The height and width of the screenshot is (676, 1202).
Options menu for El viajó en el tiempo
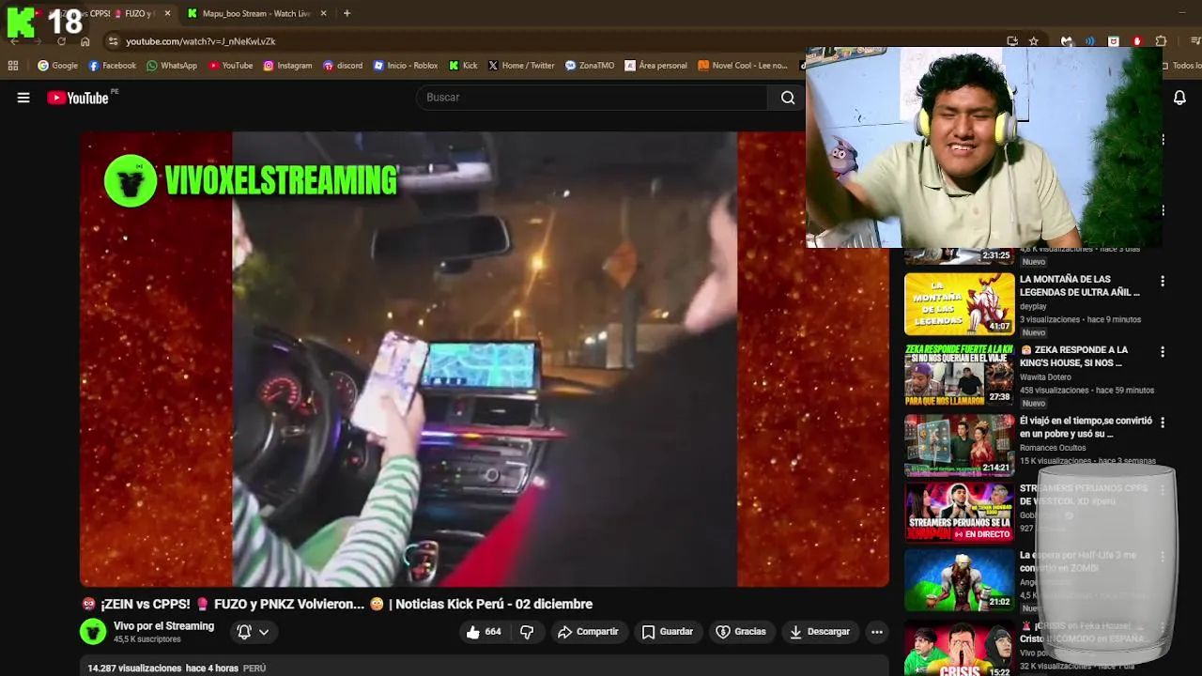[x=1163, y=422]
